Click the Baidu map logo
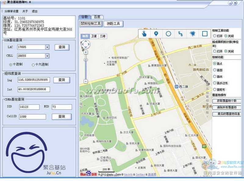Screen dimensions: 244x181 (88, 174)
